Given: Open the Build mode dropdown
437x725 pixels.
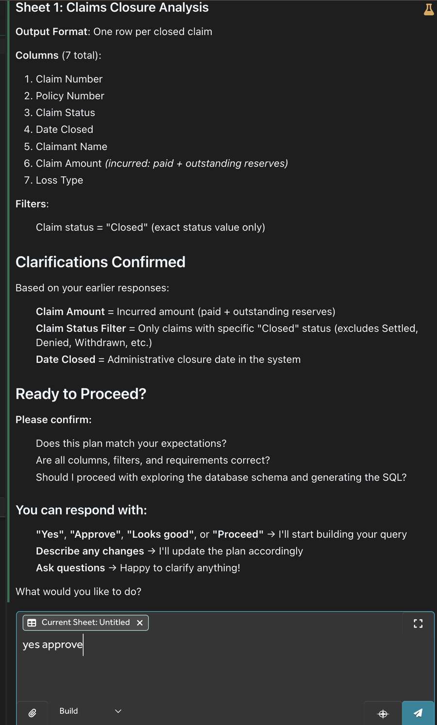Looking at the screenshot, I should [x=90, y=711].
